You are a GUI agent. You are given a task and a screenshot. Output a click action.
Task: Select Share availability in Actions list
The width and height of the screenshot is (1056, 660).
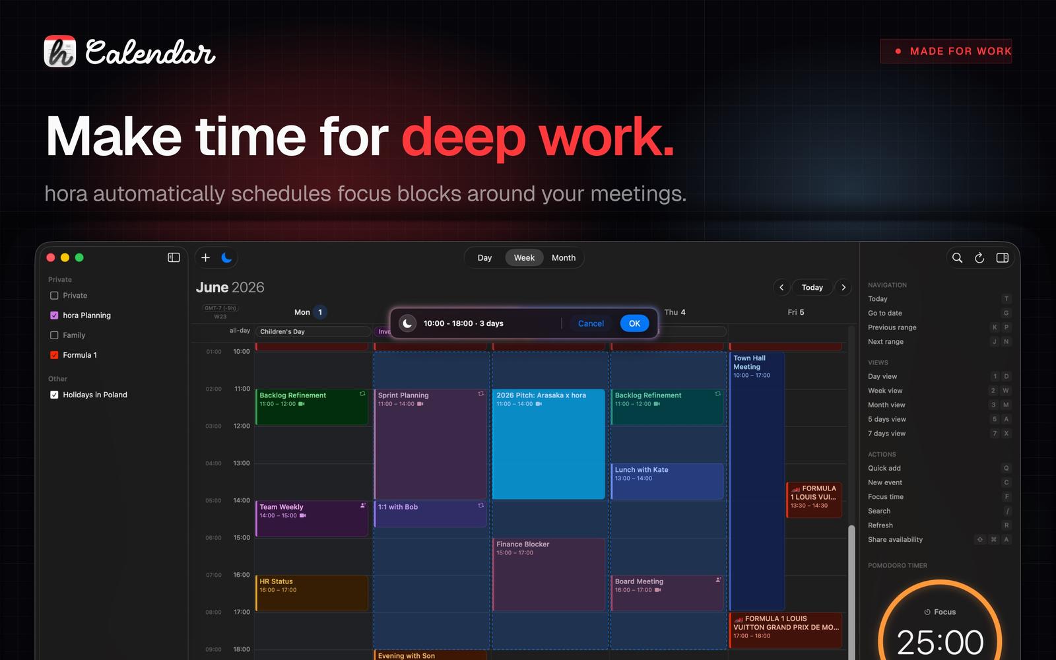click(939, 540)
